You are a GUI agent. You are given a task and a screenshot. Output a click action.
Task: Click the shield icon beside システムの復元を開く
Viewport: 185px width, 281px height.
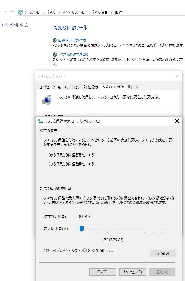point(55,54)
